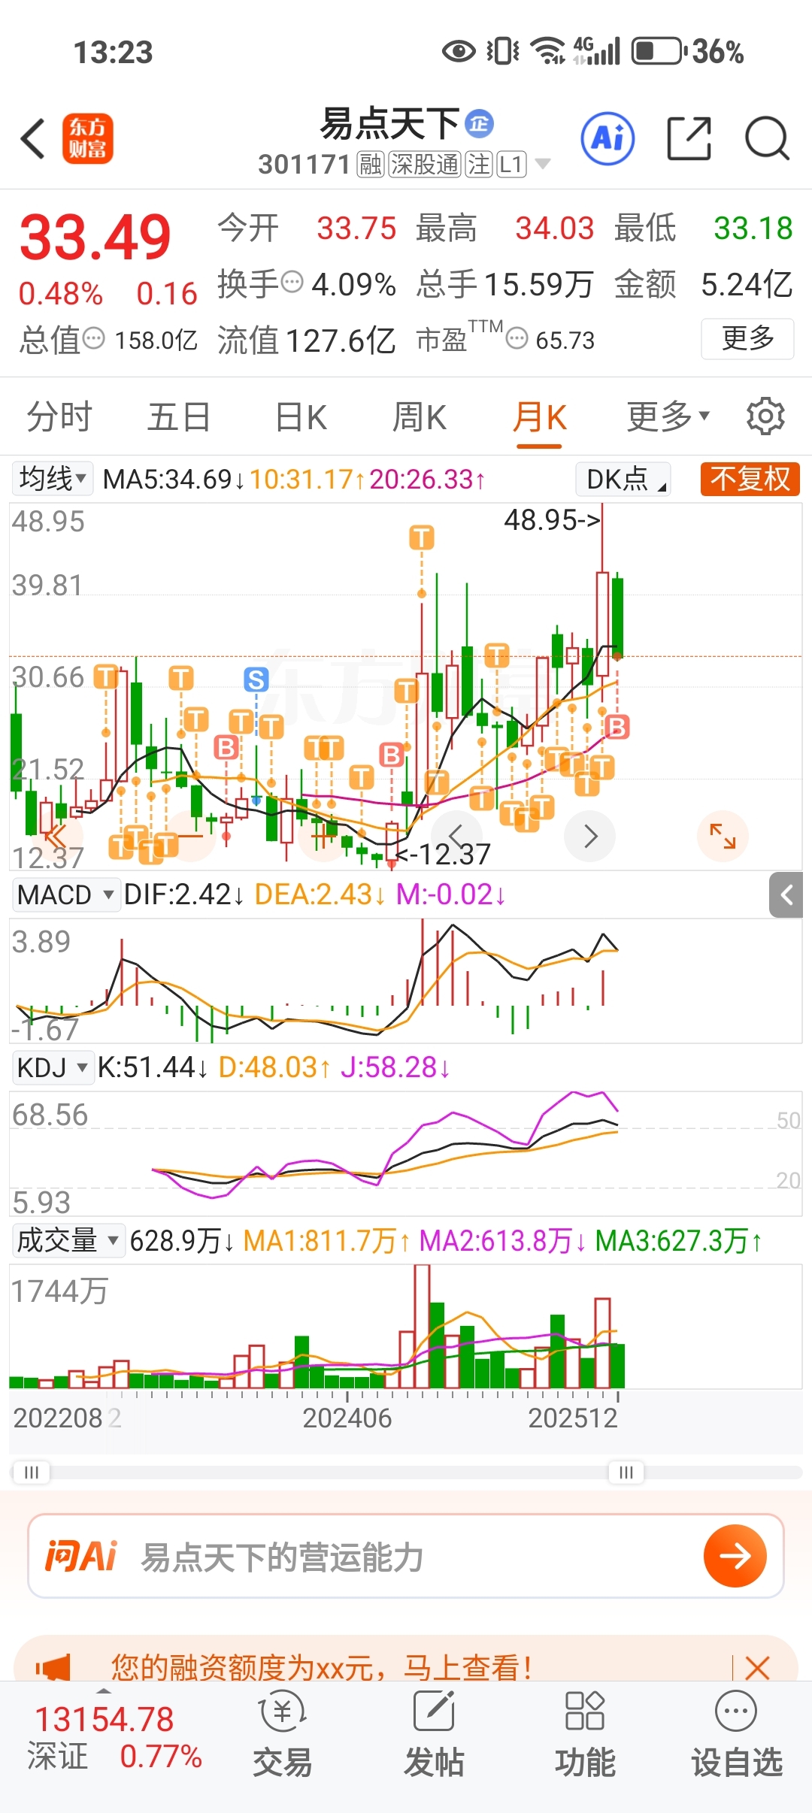Share the stock page
The image size is (812, 1813).
[x=689, y=139]
